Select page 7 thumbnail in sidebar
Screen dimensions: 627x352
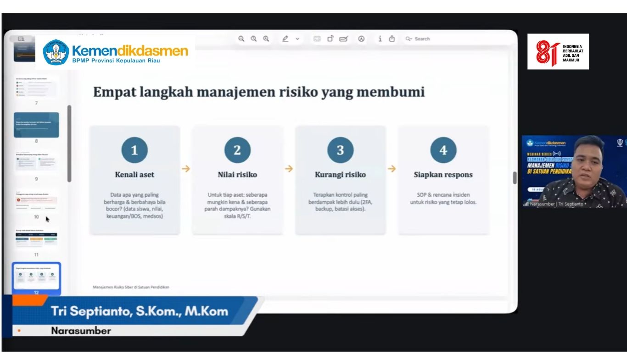click(x=36, y=87)
